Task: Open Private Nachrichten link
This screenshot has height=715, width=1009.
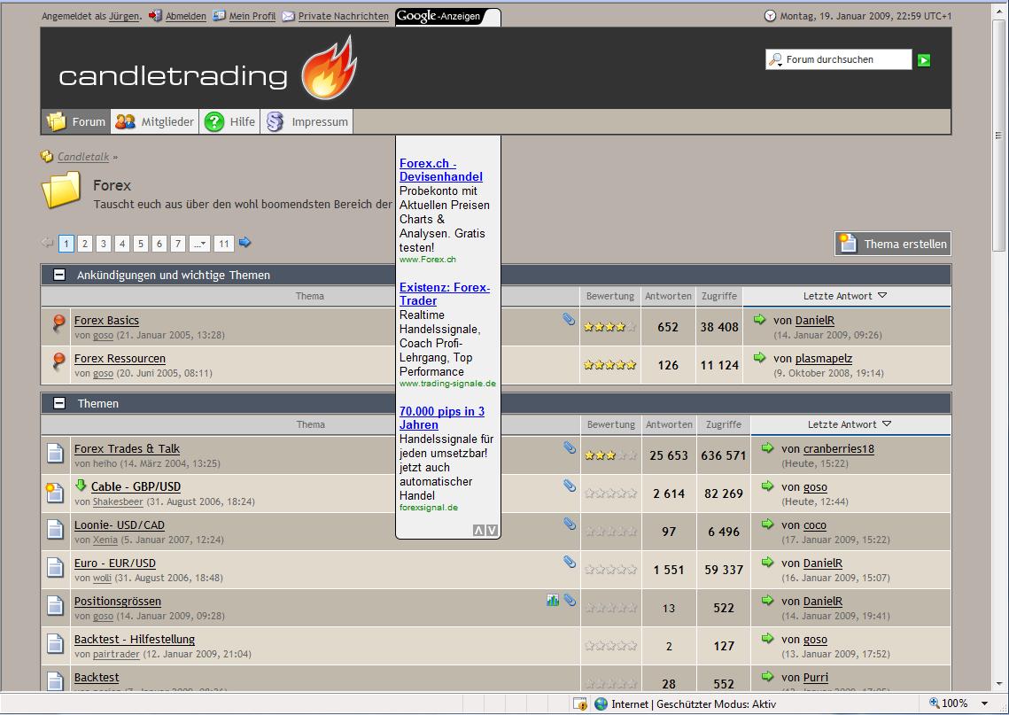Action: click(x=342, y=16)
